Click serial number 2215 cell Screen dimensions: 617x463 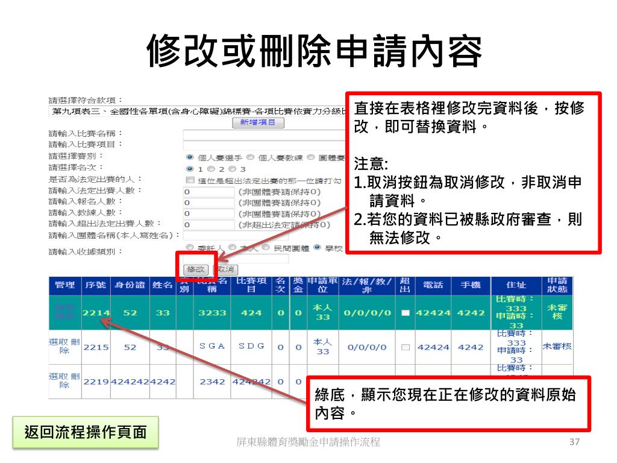coord(96,347)
